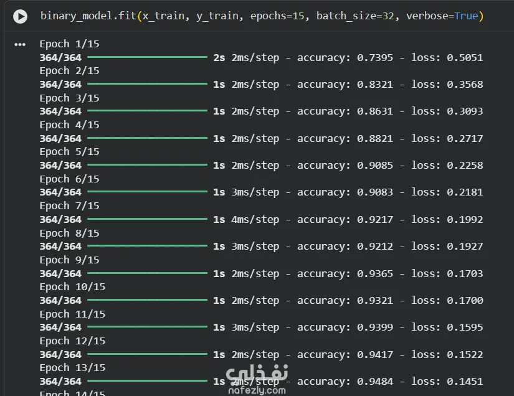Image resolution: width=514 pixels, height=396 pixels.
Task: Click accuracy value 0.8321
Action: (375, 85)
